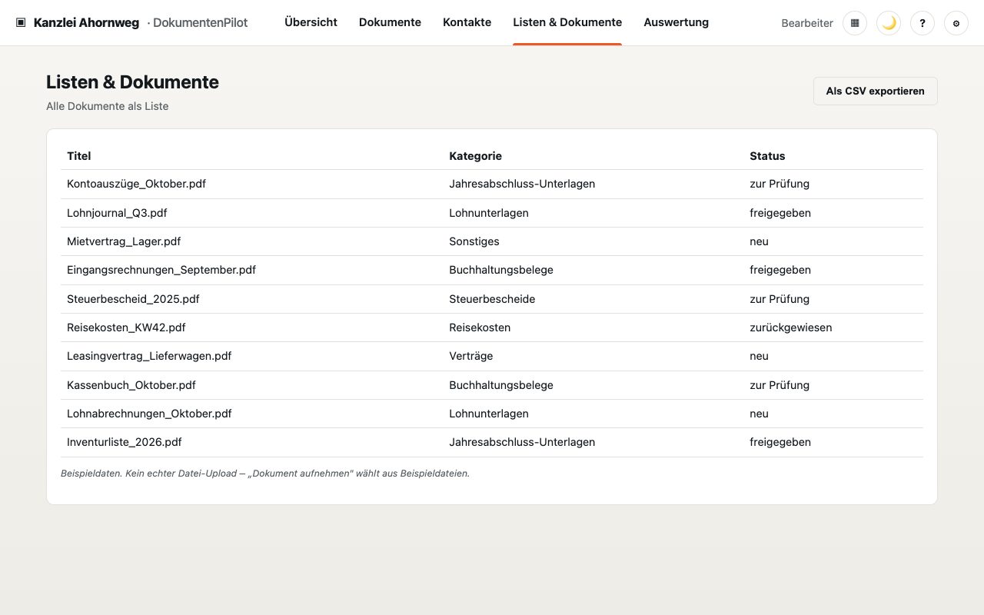This screenshot has height=615, width=984.
Task: Click Lohnunterlagen category of Lohnabrechnungen_Oktober.pdf
Action: [489, 414]
